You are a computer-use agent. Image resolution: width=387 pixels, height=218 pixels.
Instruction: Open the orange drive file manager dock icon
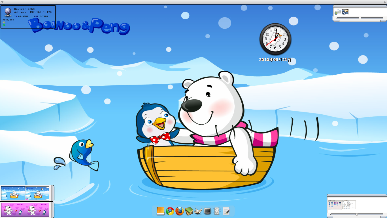pos(160,211)
